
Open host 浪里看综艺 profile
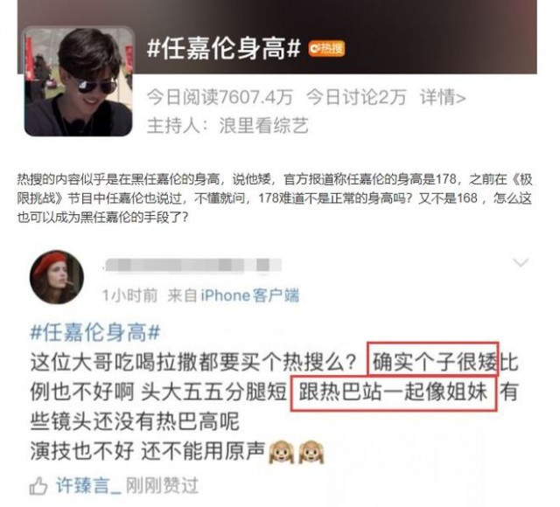point(264,126)
